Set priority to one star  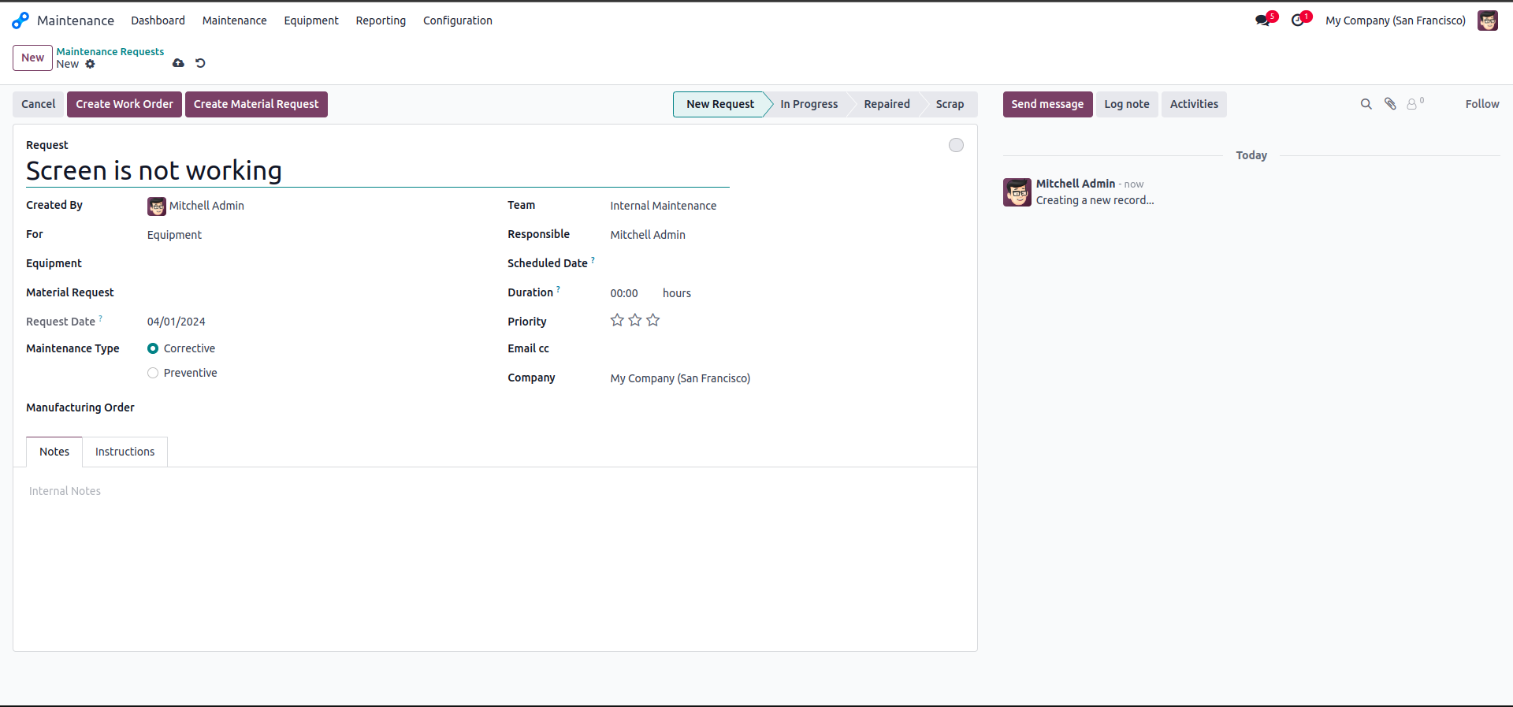point(617,320)
